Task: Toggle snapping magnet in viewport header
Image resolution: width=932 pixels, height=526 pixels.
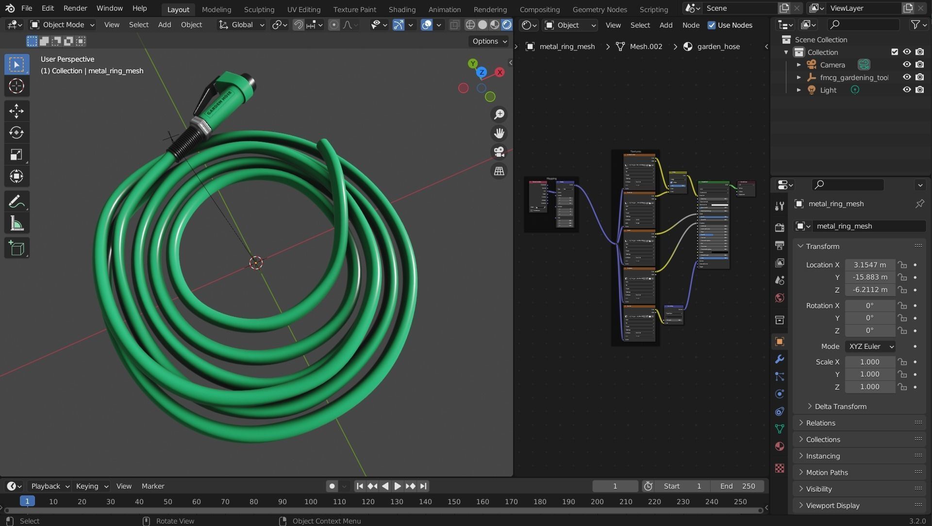Action: tap(299, 25)
